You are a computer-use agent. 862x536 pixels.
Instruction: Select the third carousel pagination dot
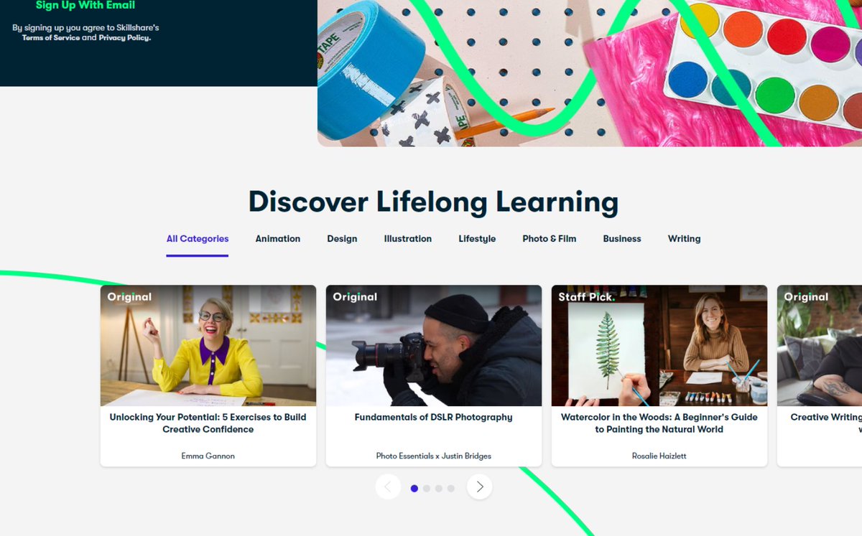tap(439, 489)
